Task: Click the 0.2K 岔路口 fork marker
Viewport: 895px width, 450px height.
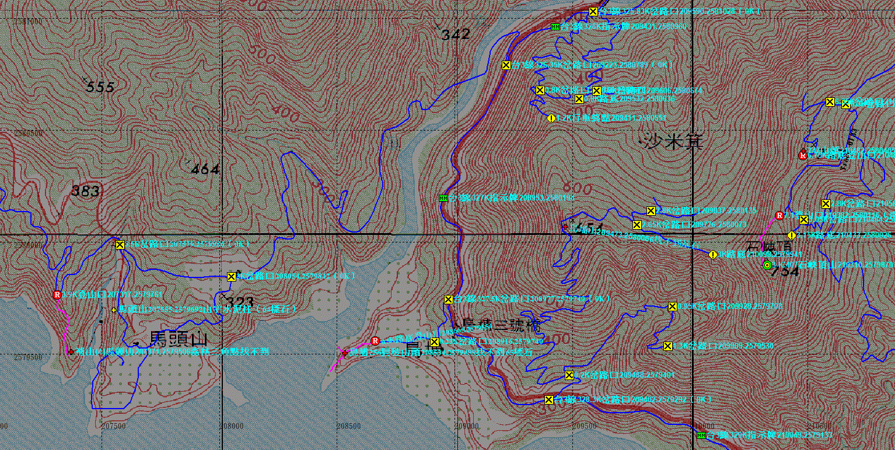Action: [435, 342]
